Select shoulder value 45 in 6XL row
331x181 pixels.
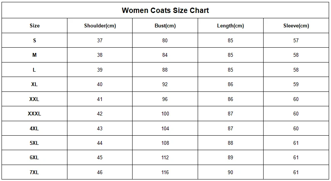click(100, 158)
